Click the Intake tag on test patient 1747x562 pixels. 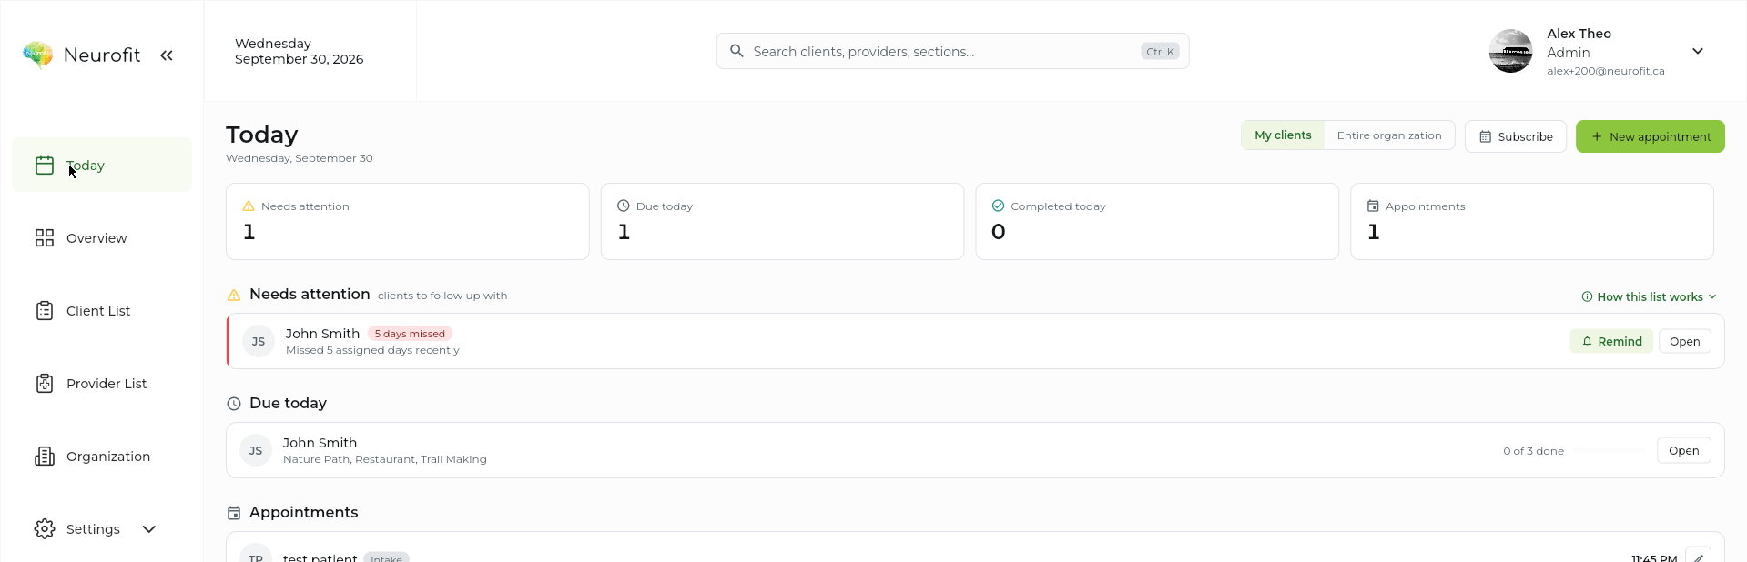tap(386, 557)
